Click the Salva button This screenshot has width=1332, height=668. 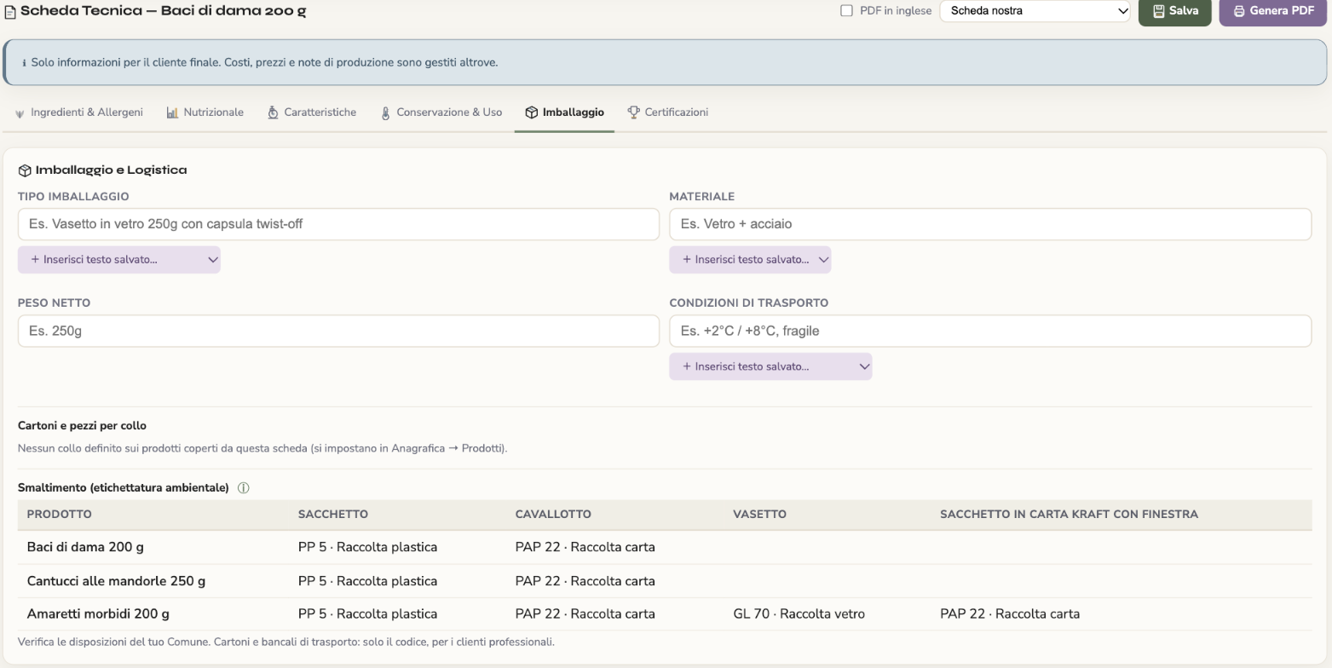click(1175, 12)
